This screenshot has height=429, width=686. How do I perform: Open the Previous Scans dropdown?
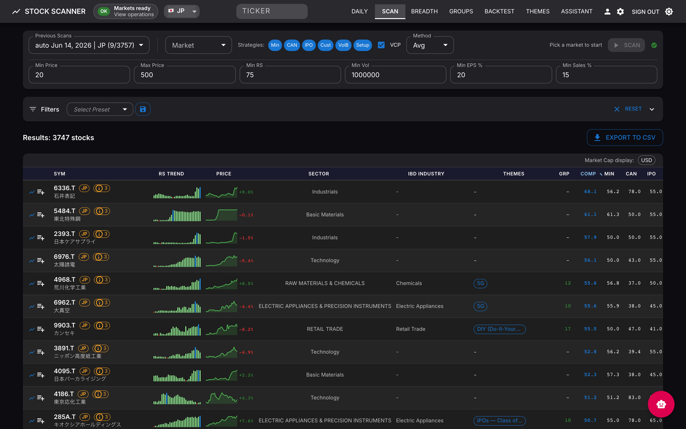89,45
